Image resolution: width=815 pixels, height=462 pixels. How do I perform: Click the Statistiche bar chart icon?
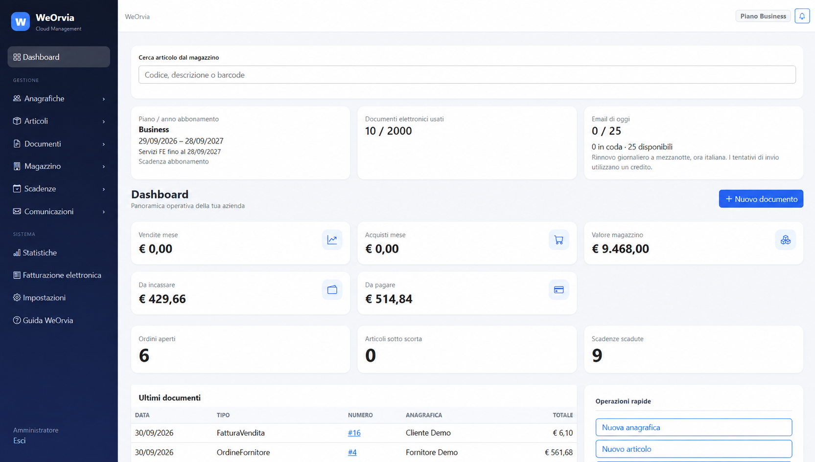[x=17, y=253]
